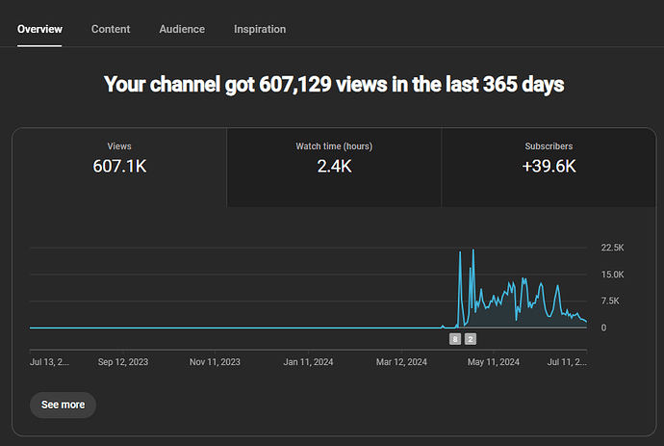Click the May 11, 2024 date label
The height and width of the screenshot is (446, 664).
tap(494, 362)
